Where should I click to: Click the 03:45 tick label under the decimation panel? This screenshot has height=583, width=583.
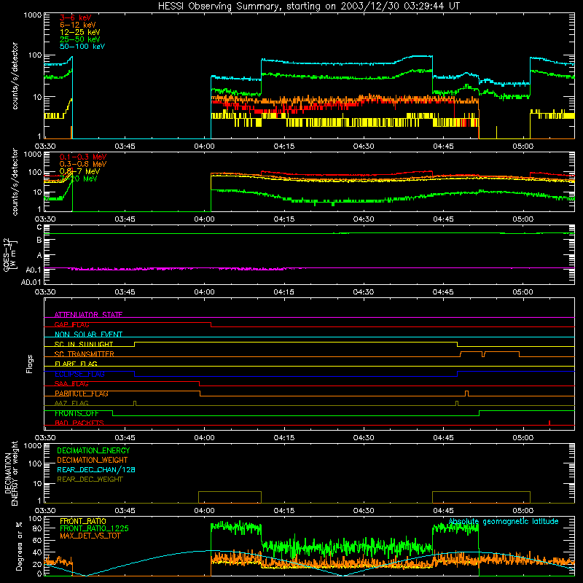click(125, 511)
